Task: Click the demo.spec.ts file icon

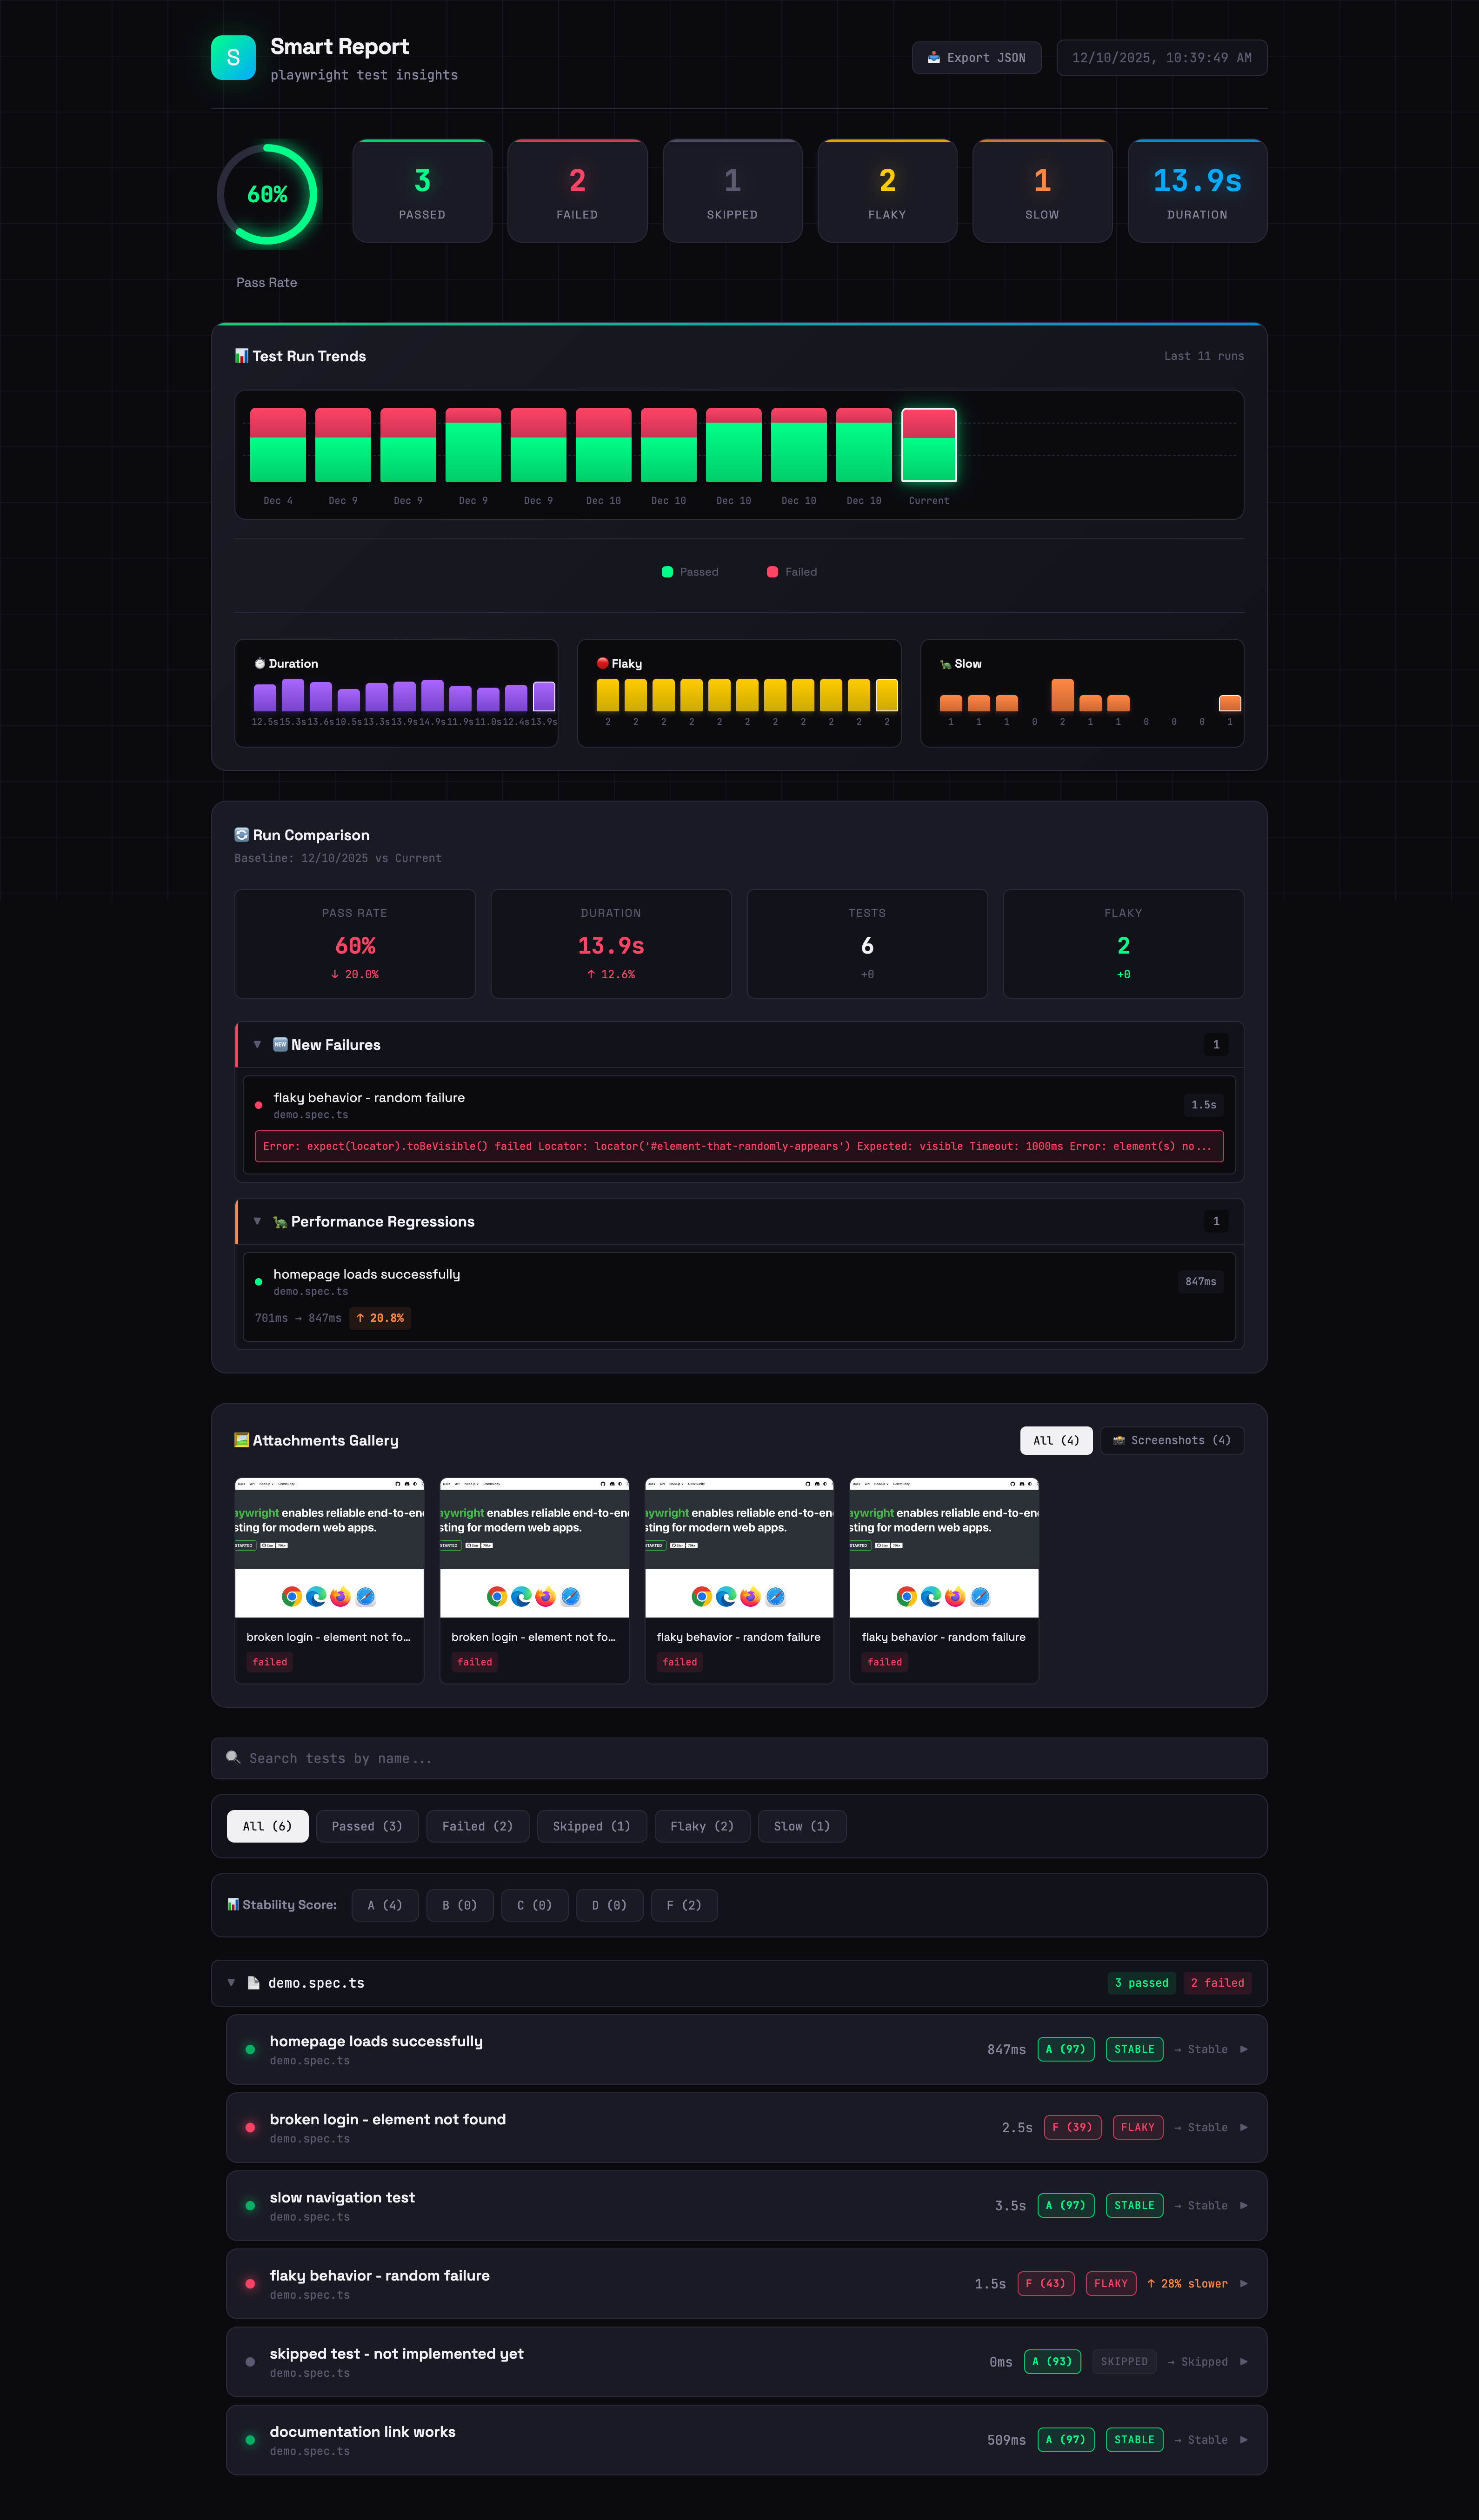Action: tap(253, 1983)
